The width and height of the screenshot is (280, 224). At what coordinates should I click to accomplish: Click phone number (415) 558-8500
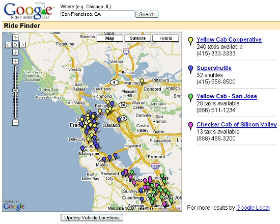pos(216,82)
